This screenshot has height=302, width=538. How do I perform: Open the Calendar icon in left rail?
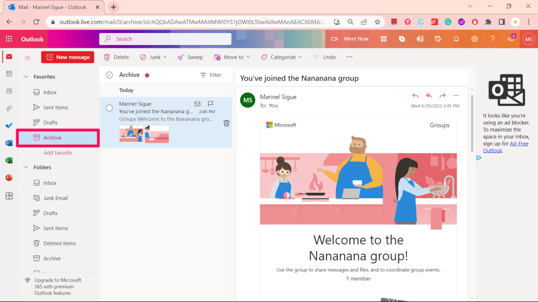coord(9,74)
